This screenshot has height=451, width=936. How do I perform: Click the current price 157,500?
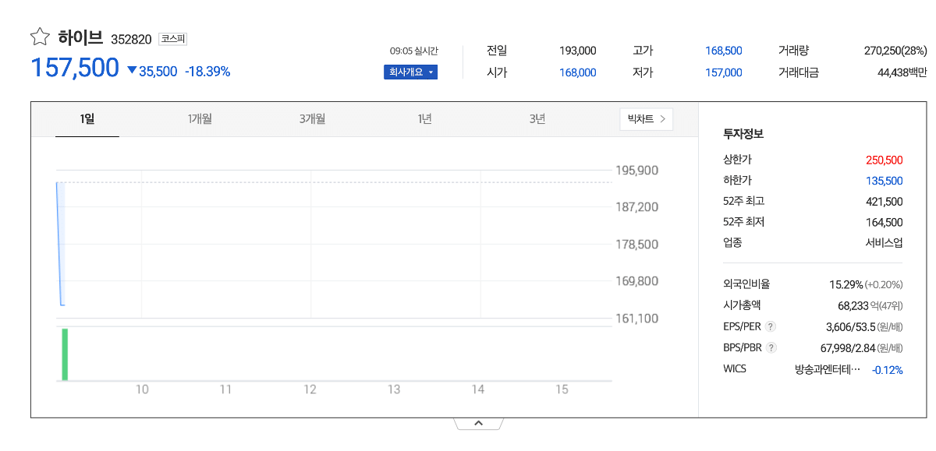coord(75,68)
